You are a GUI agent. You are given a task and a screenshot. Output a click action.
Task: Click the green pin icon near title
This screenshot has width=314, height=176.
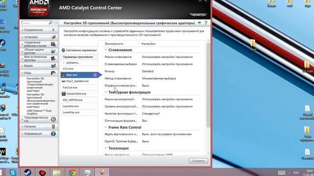pos(199,23)
